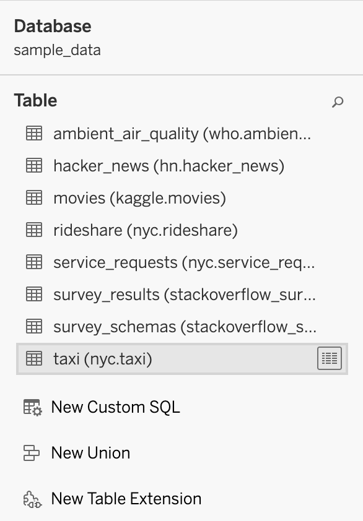Click the grid icon beside rideshare
363x521 pixels.
[x=34, y=230]
